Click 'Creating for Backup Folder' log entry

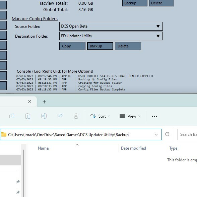click(100, 83)
